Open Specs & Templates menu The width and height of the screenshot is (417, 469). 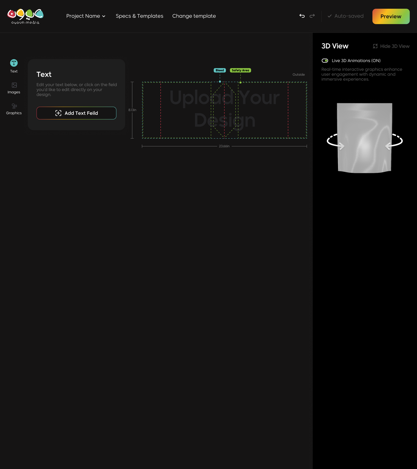[139, 16]
